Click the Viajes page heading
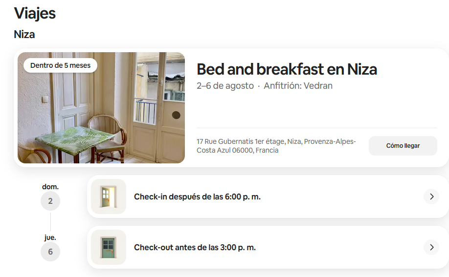 click(35, 13)
